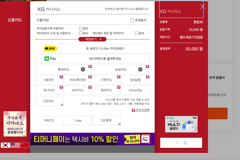Click the 무 badge on 씨티카드
This screenshot has width=240, height=160.
point(90,87)
